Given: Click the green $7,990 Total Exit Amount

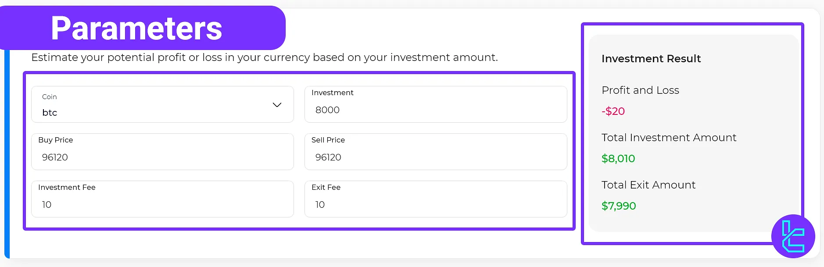Looking at the screenshot, I should click(x=619, y=206).
